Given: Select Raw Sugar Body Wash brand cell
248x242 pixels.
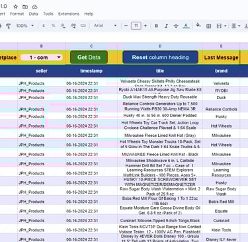Looking at the screenshot, I should coord(221,191).
